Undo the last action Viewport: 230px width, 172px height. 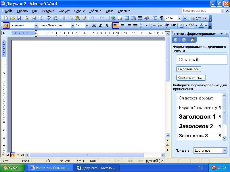92,18
